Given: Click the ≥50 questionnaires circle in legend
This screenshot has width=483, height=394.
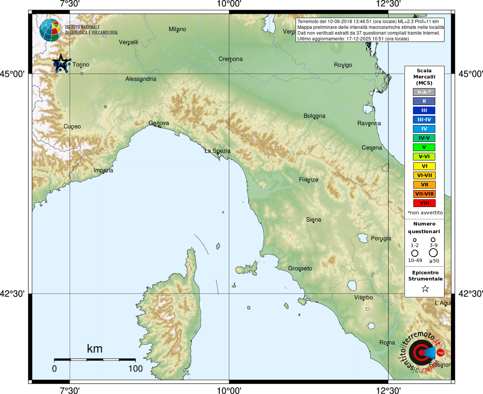Looking at the screenshot, I should pyautogui.click(x=433, y=253).
